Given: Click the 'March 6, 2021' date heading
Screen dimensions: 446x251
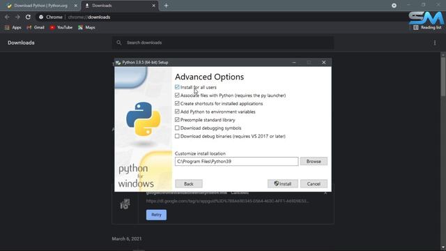Looking at the screenshot, I should pos(127,238).
